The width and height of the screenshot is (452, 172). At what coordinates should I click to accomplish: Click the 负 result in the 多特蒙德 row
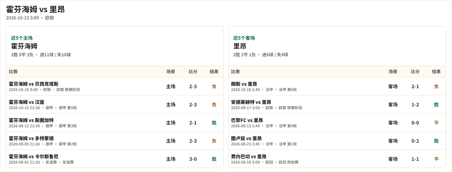(x=214, y=141)
